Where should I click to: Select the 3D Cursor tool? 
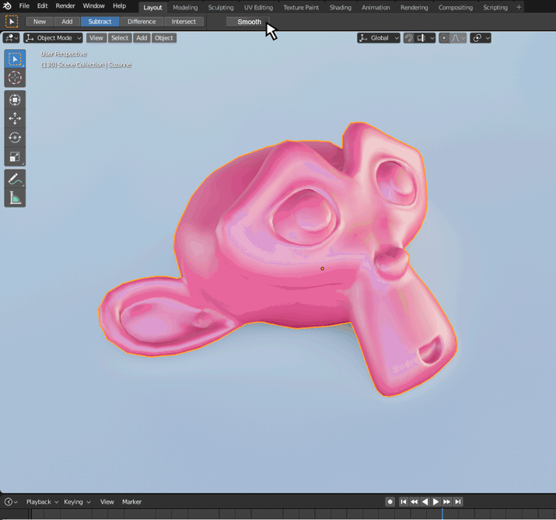15,78
